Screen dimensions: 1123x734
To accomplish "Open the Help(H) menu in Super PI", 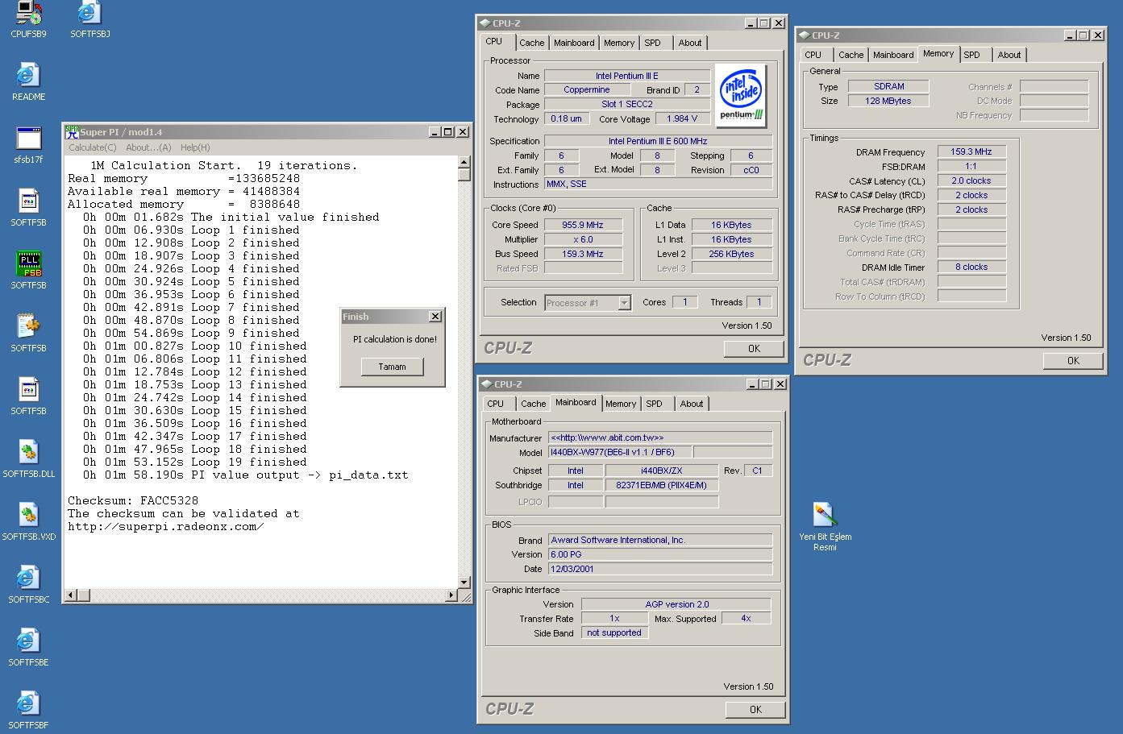I will [x=195, y=147].
